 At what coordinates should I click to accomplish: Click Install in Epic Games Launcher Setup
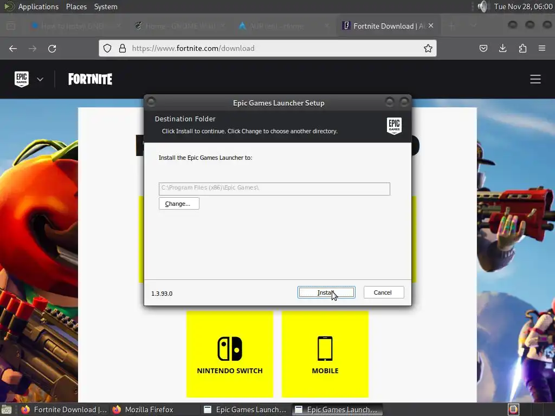pos(326,292)
